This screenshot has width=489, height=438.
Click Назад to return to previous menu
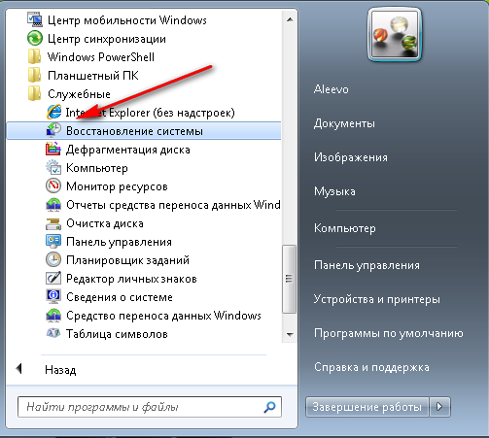(60, 370)
